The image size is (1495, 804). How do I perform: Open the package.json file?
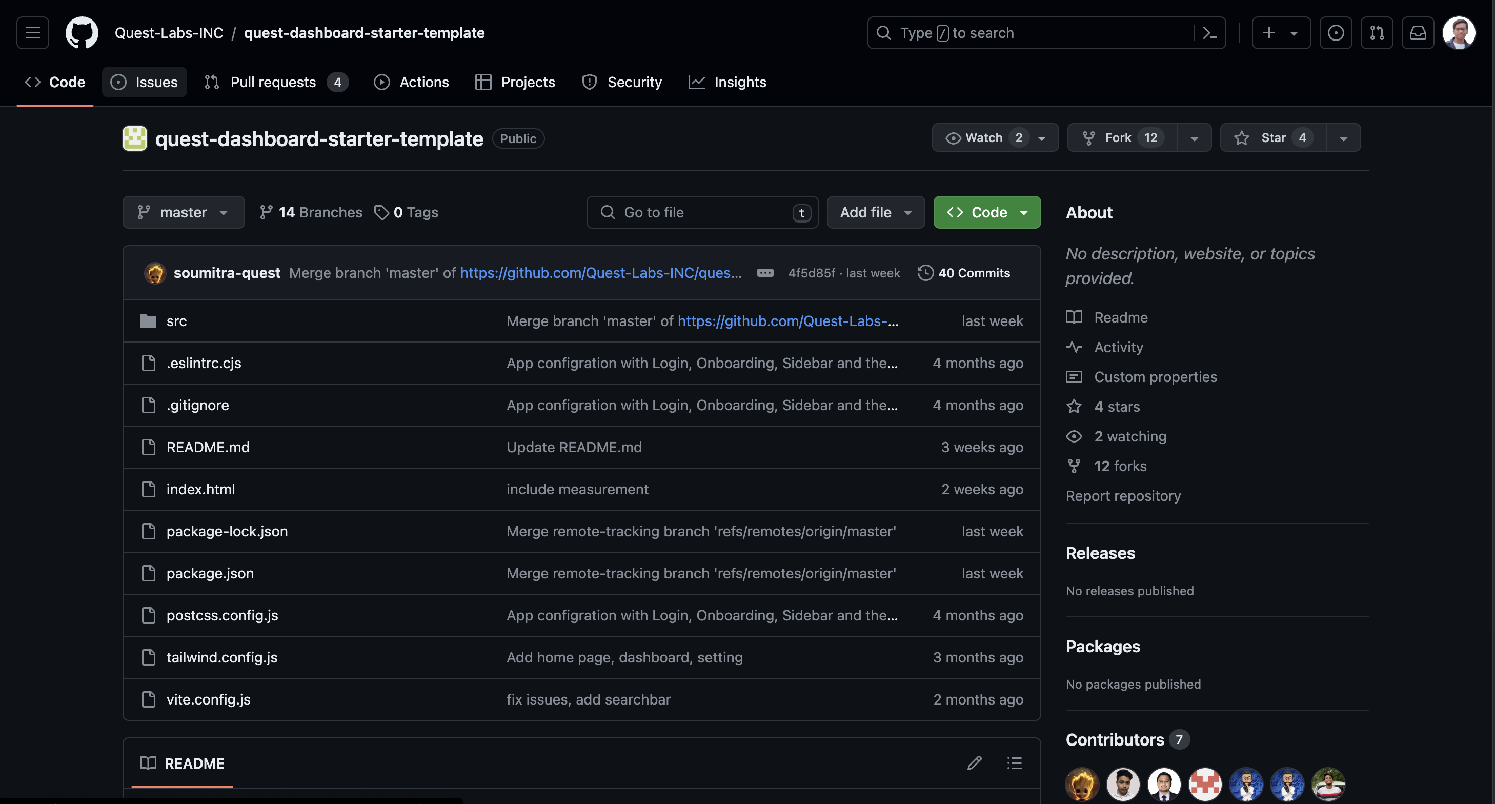210,573
